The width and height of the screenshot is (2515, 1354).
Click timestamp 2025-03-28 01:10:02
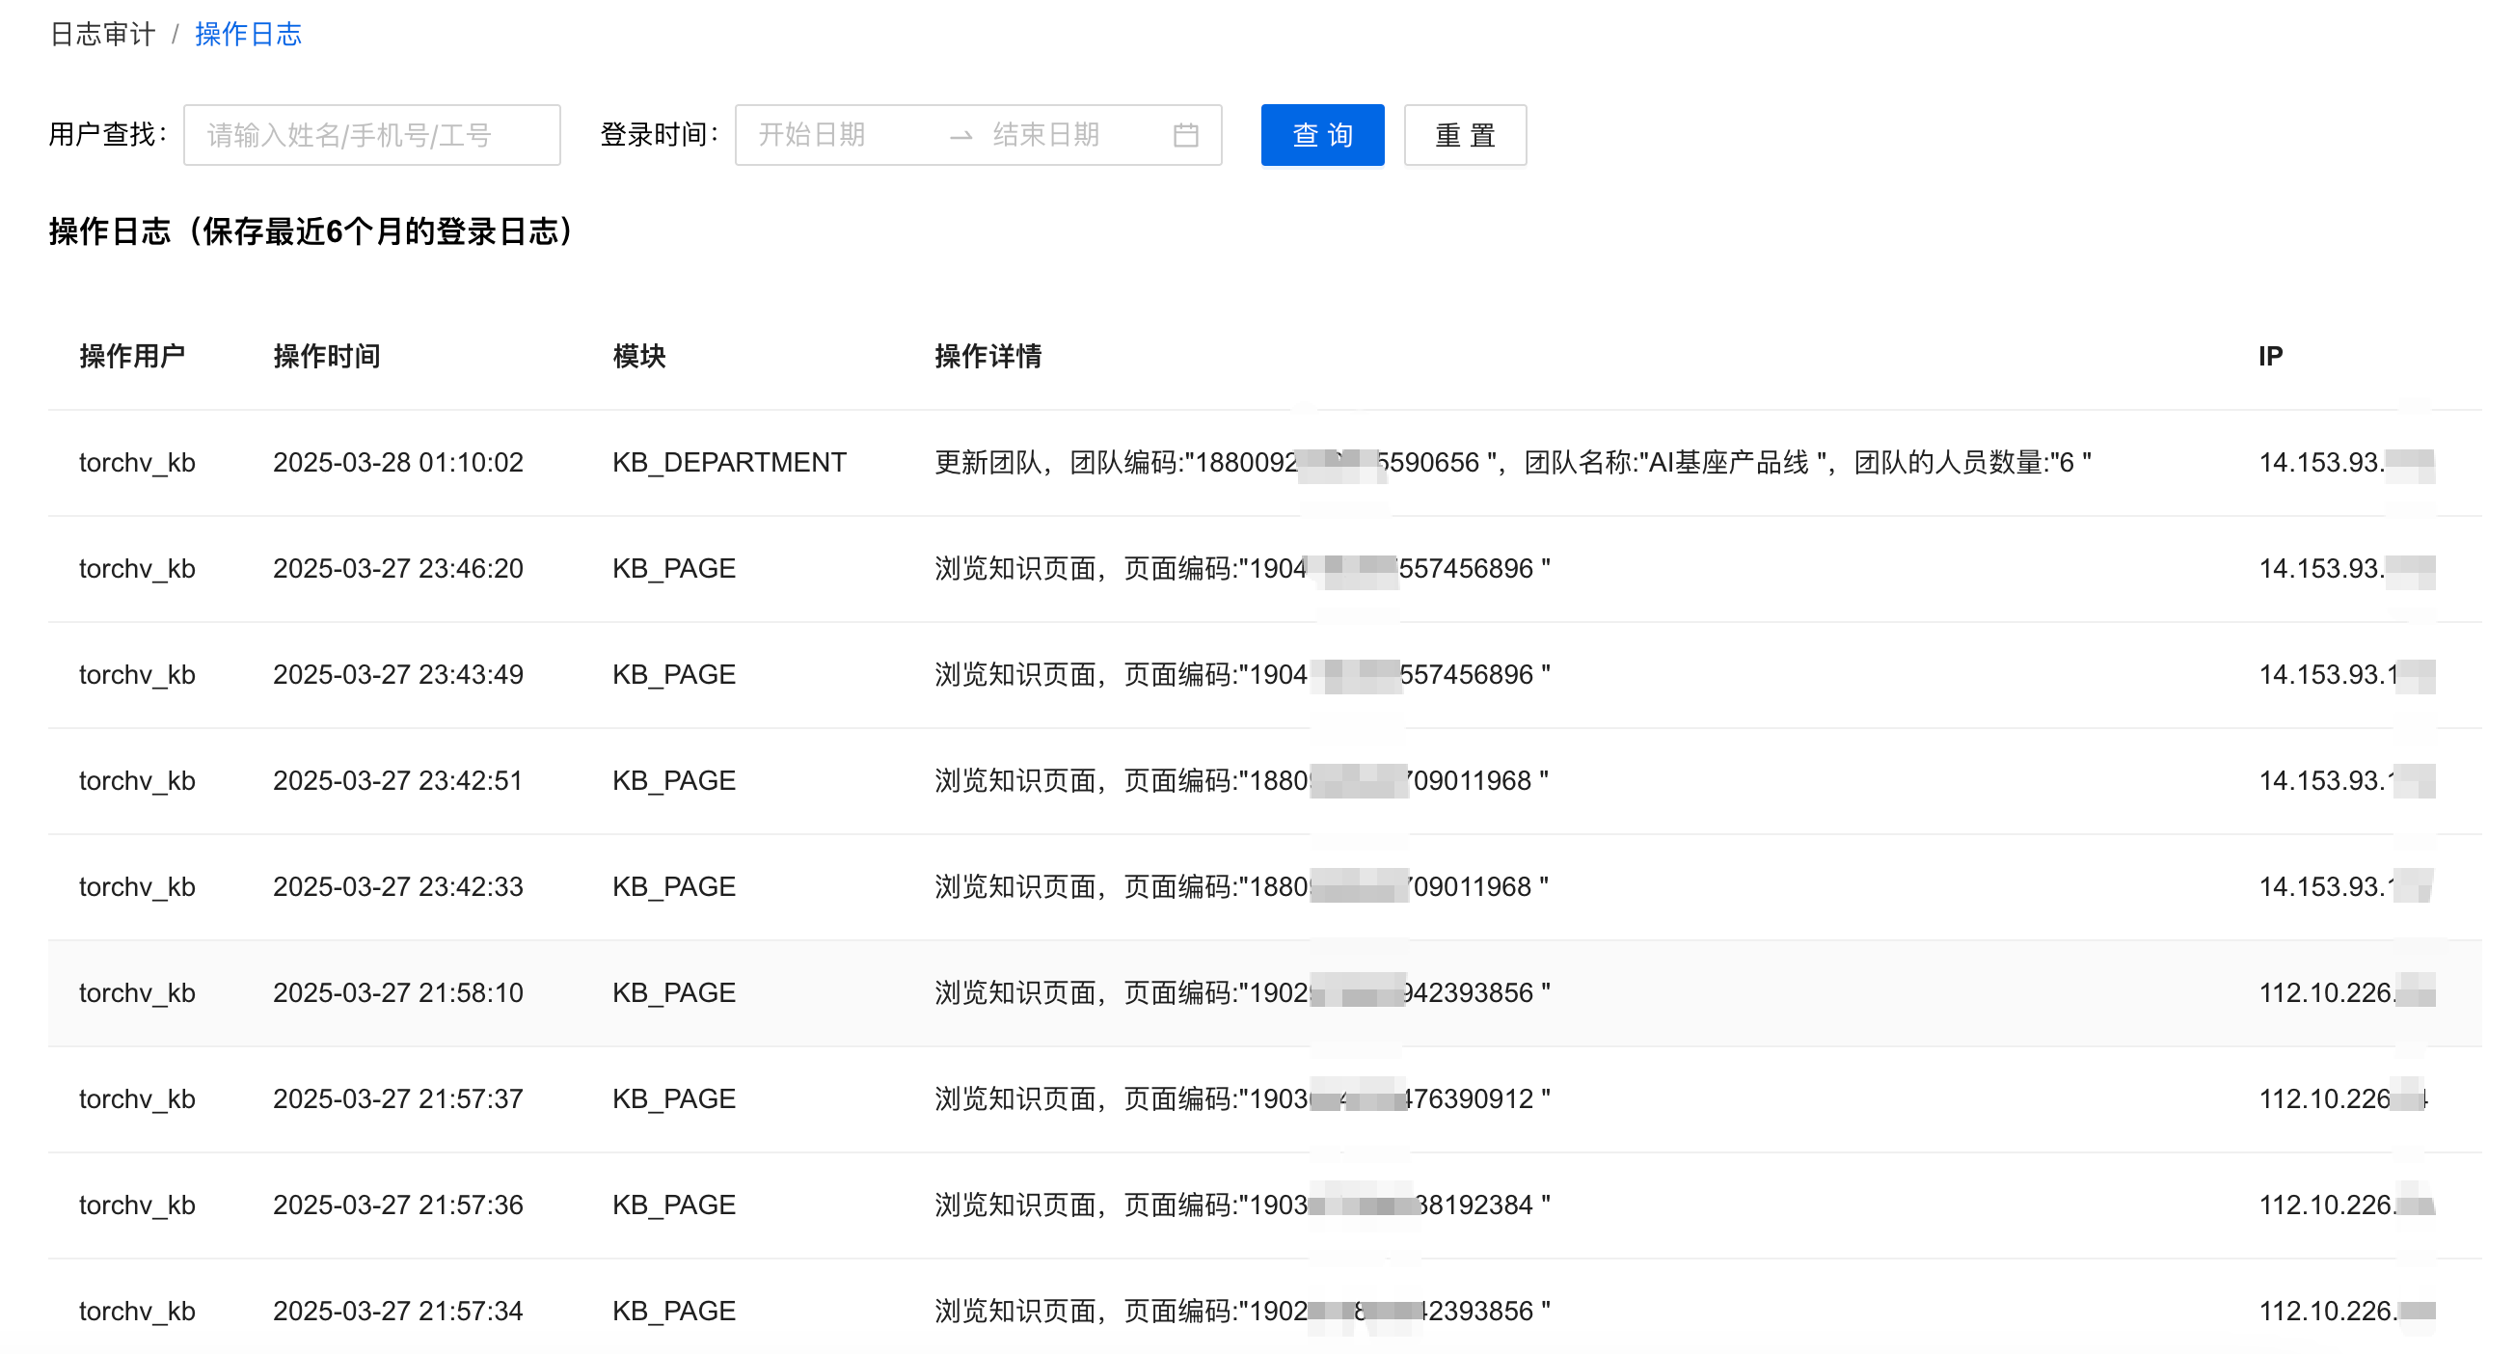[398, 463]
